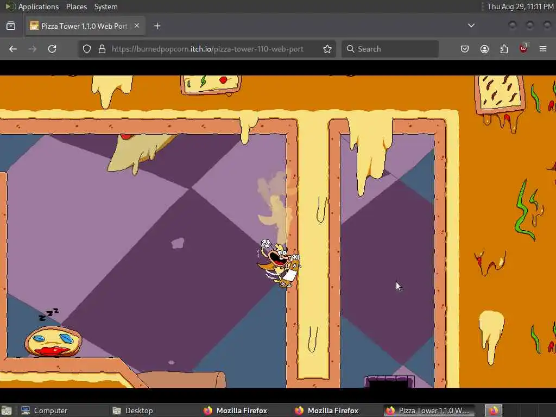556x417 pixels.
Task: Reload the Pizza Tower page
Action: (52, 49)
